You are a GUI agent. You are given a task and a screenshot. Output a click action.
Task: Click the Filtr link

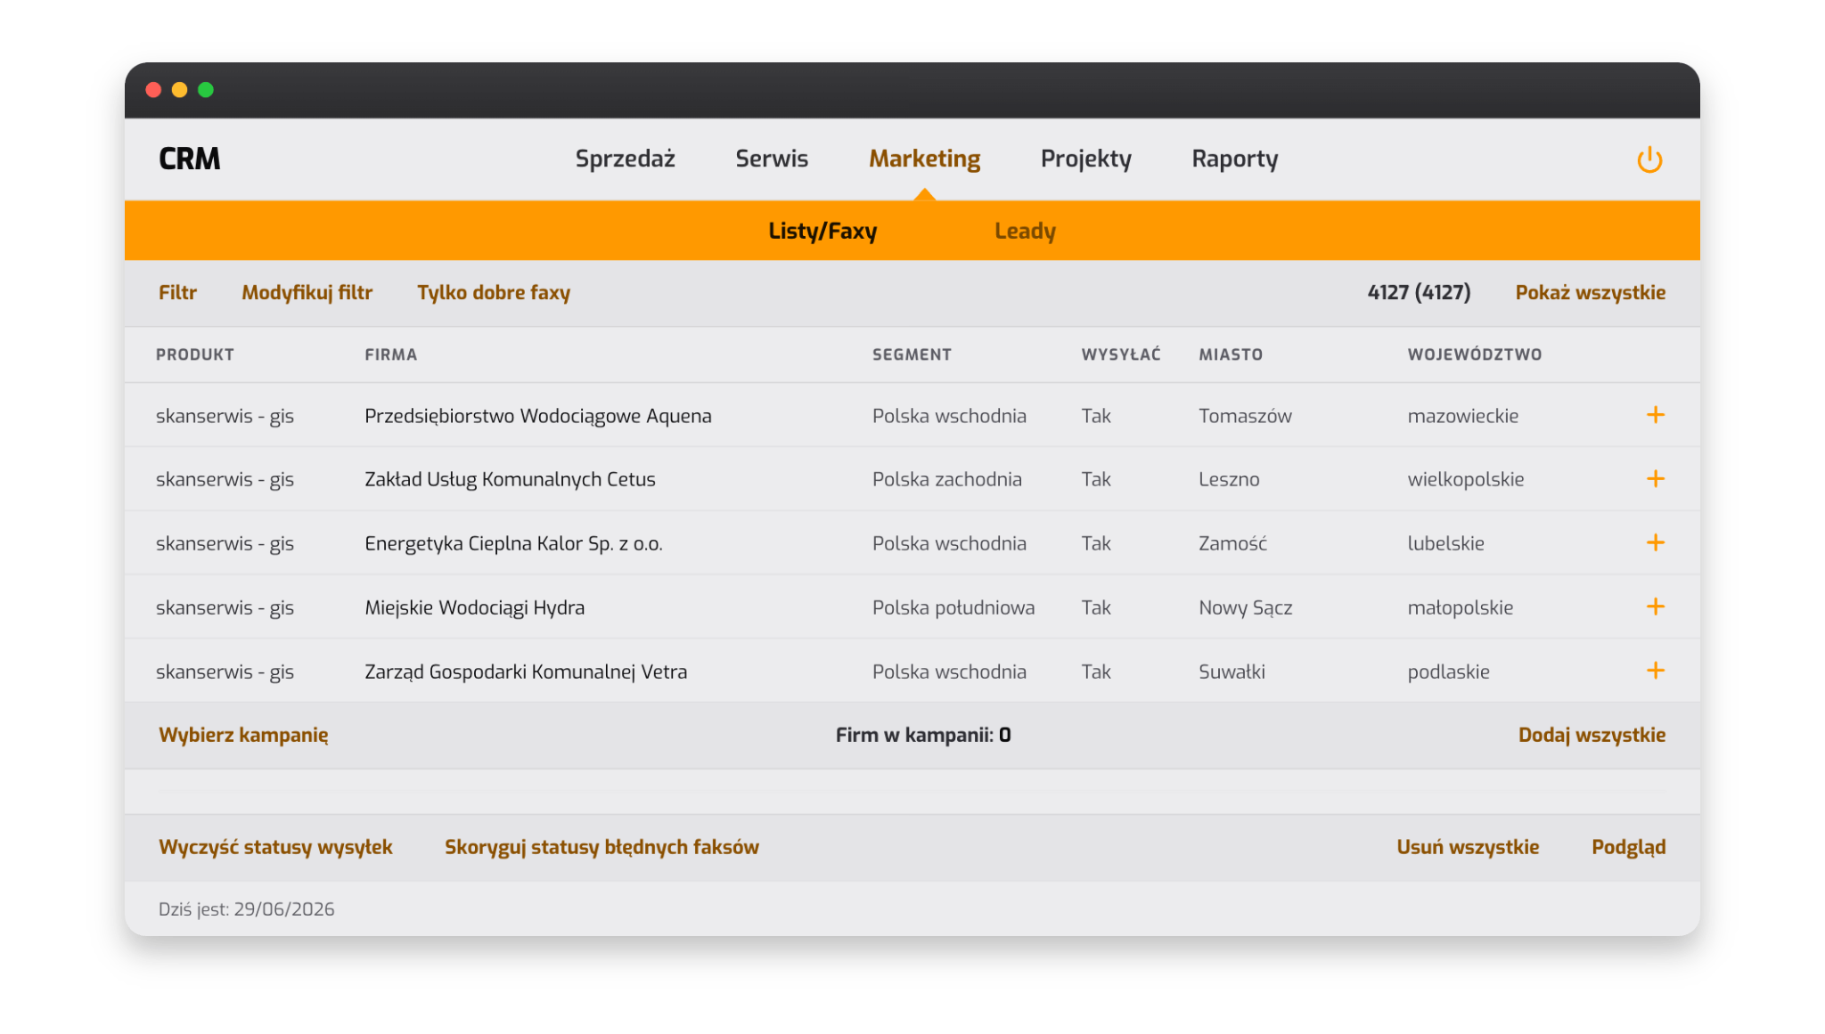[x=177, y=293]
